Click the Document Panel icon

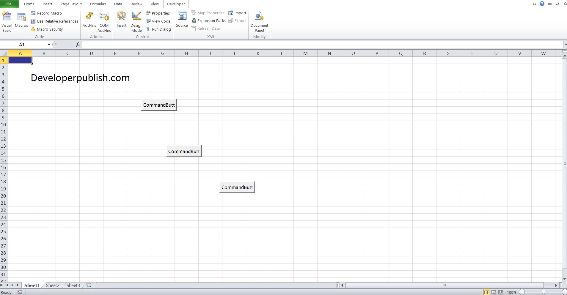pos(259,21)
